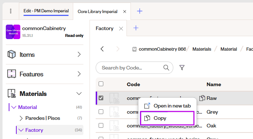Screen dimensions: 253x139
Task: Uncheck the Raw row checkbox
Action: [101, 98]
